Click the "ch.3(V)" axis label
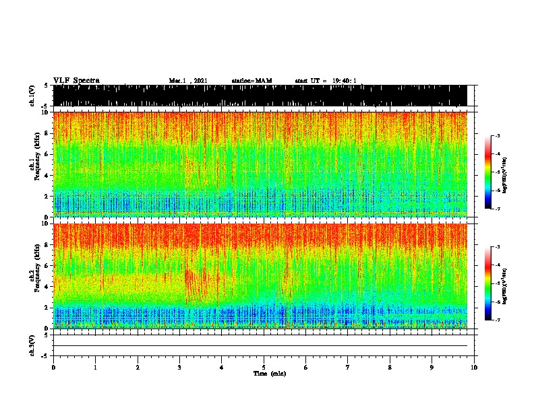Viewport: 534px width, 412px height. (x=32, y=346)
